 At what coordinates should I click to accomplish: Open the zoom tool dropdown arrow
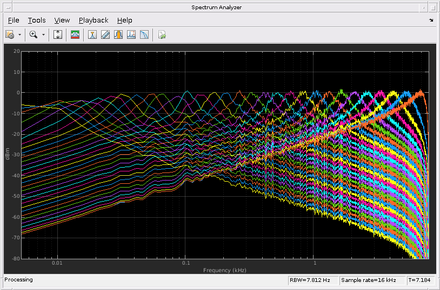(43, 34)
